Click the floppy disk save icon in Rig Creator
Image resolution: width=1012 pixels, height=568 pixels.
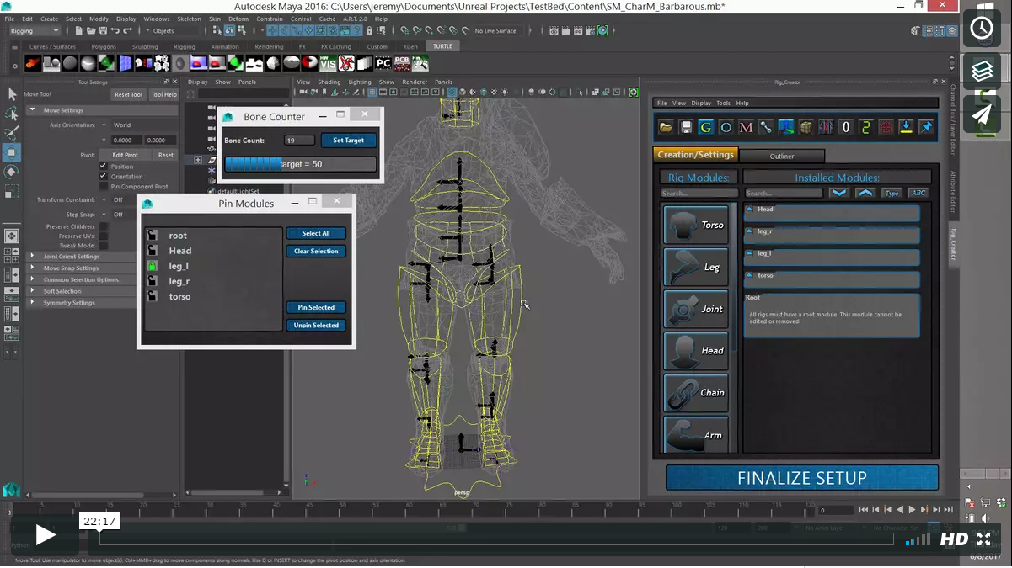(x=686, y=127)
